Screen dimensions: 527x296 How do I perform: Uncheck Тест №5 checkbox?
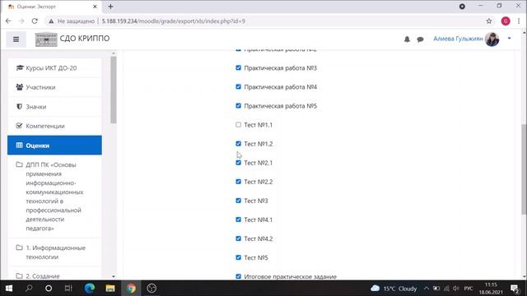(x=238, y=257)
